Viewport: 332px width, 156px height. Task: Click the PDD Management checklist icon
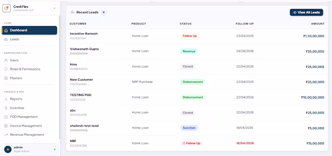[6, 117]
